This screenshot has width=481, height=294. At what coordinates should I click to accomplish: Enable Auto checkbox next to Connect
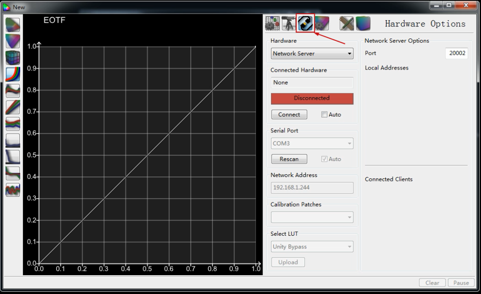(x=324, y=114)
